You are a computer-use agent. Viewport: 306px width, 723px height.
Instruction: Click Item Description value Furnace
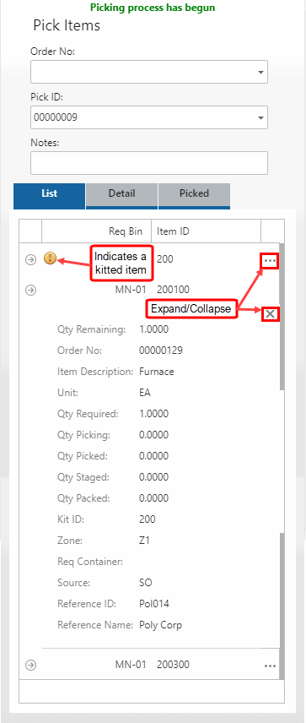pyautogui.click(x=157, y=372)
